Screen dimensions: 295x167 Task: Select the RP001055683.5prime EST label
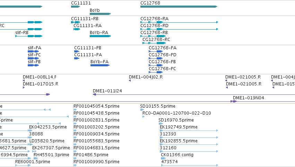tap(96, 141)
